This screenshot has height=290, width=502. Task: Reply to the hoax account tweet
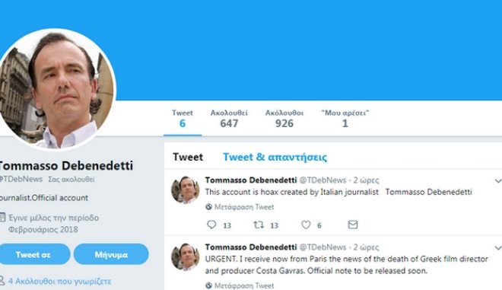211,225
